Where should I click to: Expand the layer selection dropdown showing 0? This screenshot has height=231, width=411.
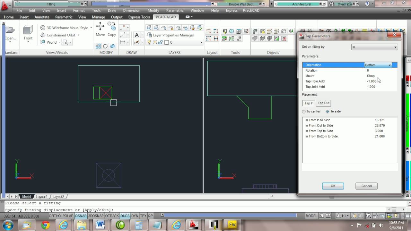(201, 42)
